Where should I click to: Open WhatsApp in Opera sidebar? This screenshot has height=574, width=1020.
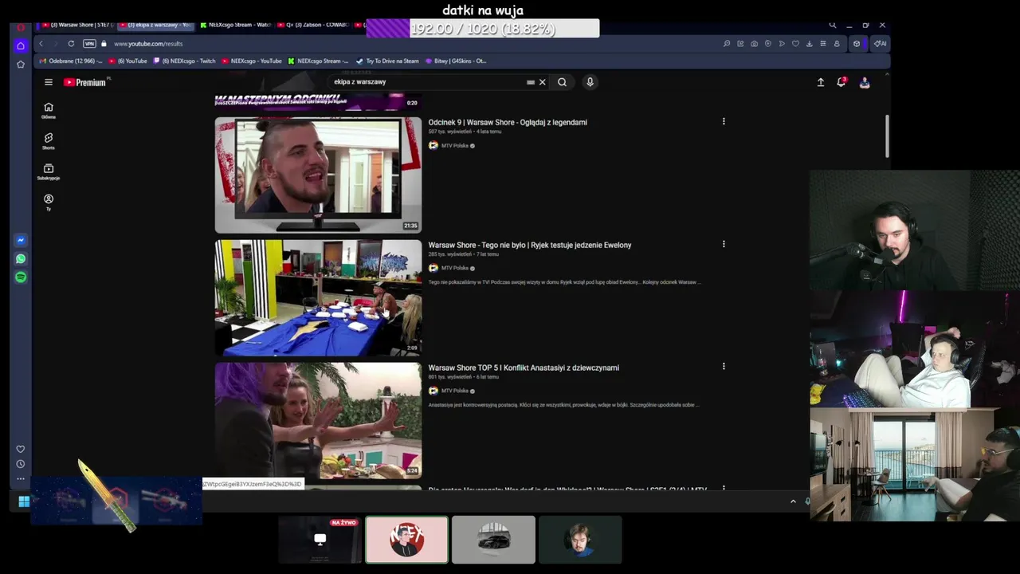tap(21, 258)
